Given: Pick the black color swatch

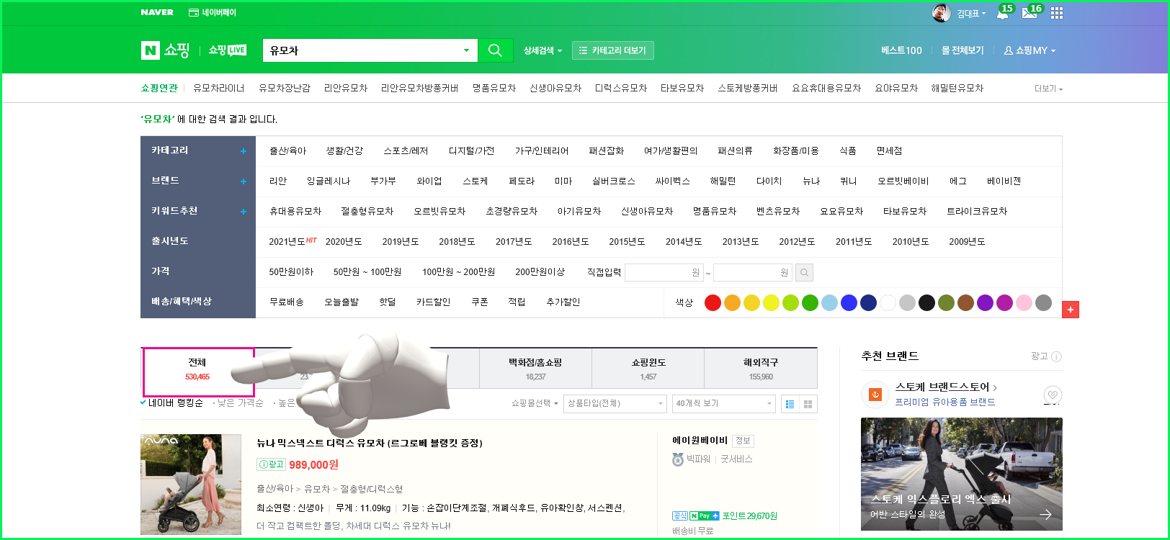Looking at the screenshot, I should click(x=926, y=303).
